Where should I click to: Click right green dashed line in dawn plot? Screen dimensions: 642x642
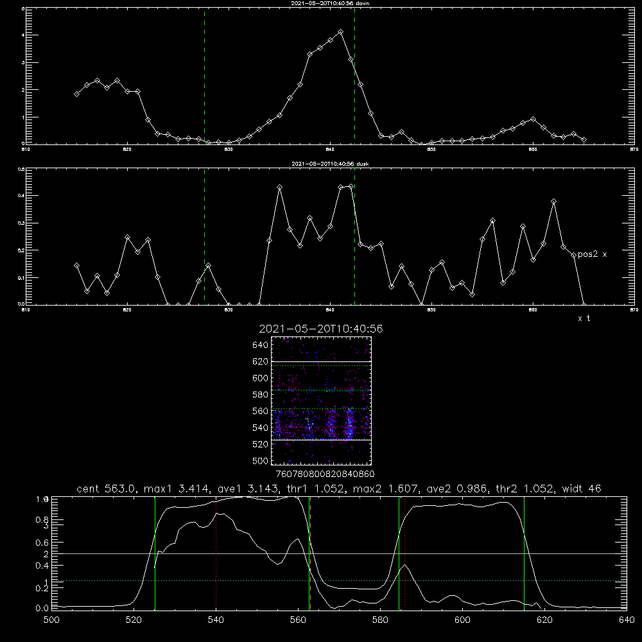point(354,76)
